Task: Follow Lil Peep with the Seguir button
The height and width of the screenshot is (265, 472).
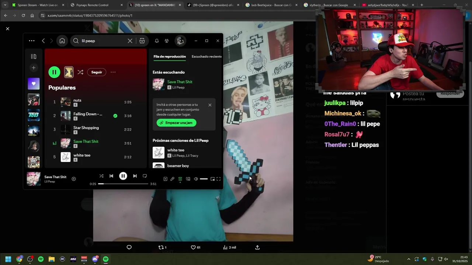Action: point(97,72)
